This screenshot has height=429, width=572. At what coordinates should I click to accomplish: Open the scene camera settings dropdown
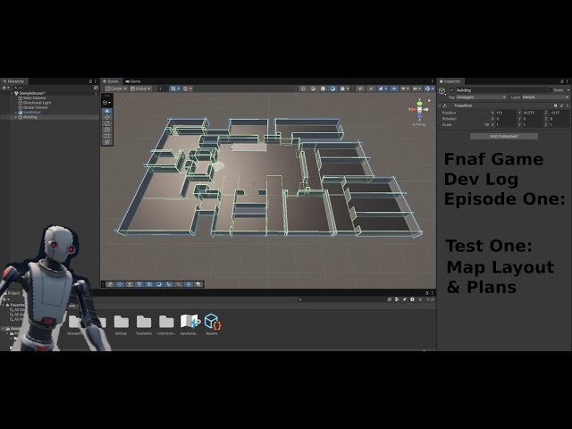coord(416,88)
